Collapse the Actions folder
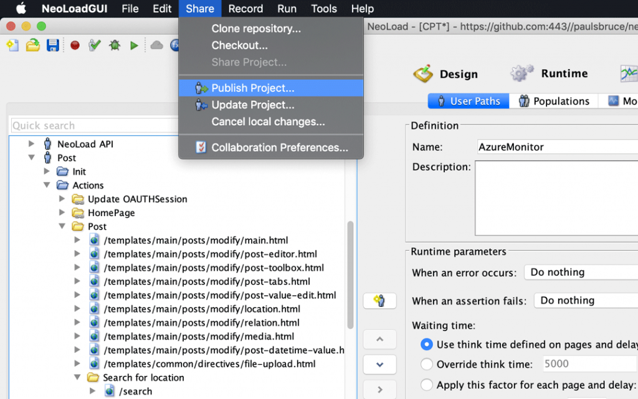638x399 pixels. (46, 185)
